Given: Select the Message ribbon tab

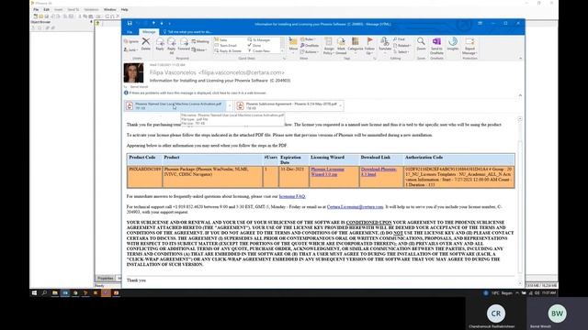Looking at the screenshot, I should 149,32.
